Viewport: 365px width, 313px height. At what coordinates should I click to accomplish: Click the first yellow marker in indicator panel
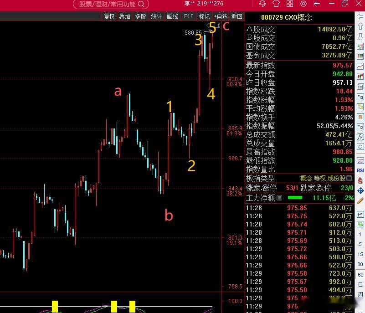pyautogui.click(x=55, y=306)
